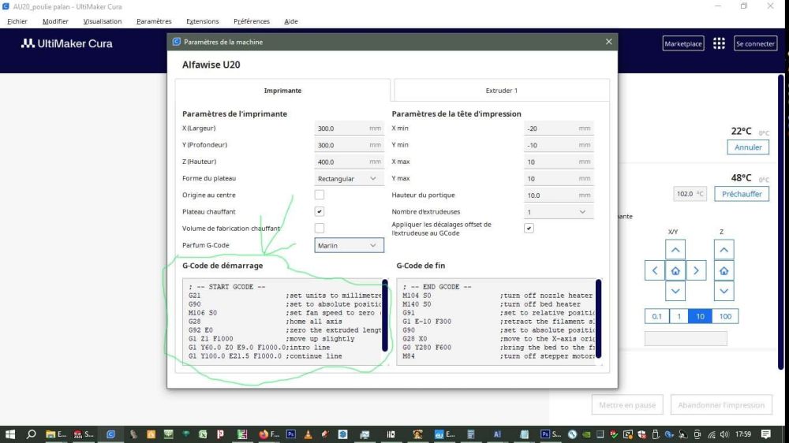This screenshot has width=789, height=443.
Task: Move X/Y down with the arrow
Action: [x=675, y=291]
